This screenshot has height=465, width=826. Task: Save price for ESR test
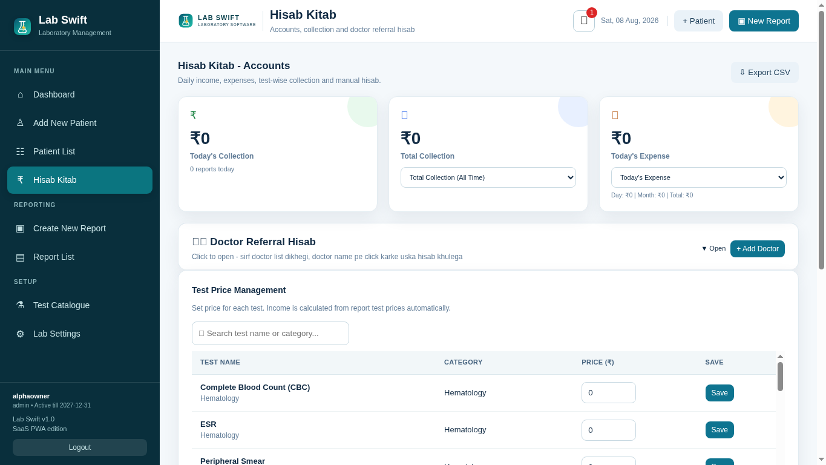719,430
